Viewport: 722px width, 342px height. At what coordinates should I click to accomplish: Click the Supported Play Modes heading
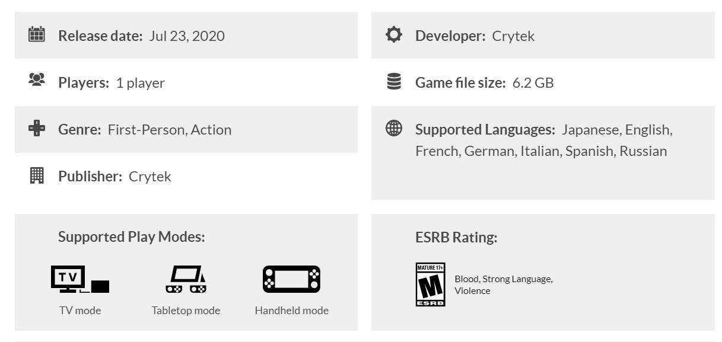[131, 237]
